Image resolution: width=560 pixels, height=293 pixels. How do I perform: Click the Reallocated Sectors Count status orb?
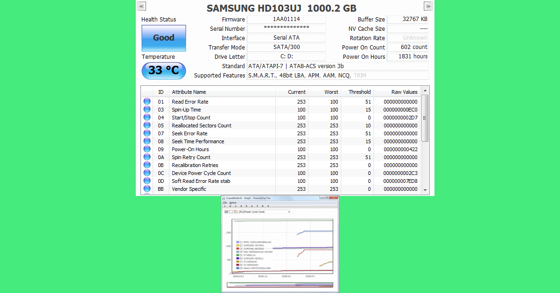pos(147,126)
